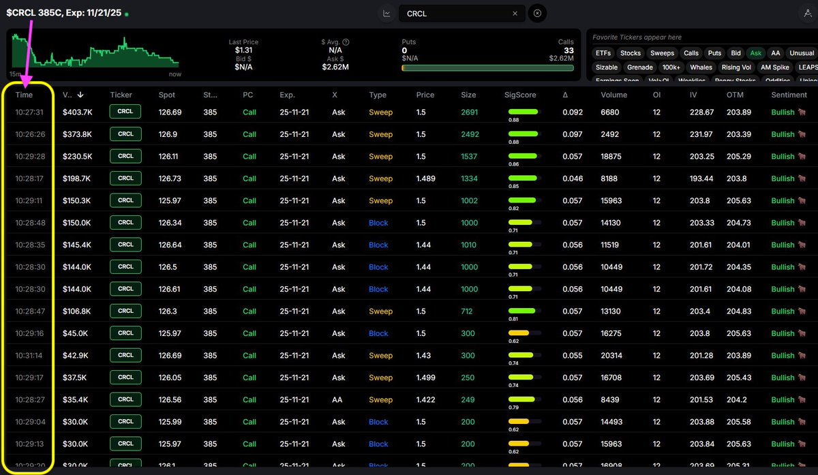Click the circled X reset button

pyautogui.click(x=537, y=13)
